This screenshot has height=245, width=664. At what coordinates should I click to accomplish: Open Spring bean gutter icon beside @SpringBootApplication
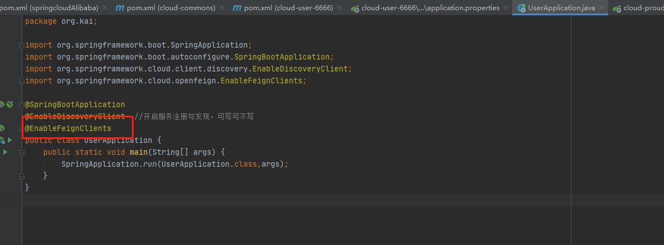point(10,104)
